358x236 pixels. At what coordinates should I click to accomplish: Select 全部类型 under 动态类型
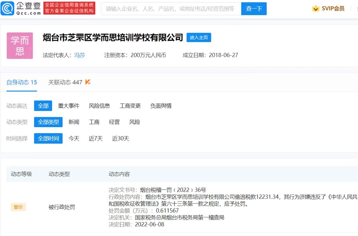pos(48,122)
